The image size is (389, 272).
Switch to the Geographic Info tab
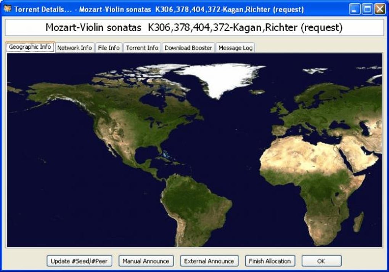coord(30,47)
